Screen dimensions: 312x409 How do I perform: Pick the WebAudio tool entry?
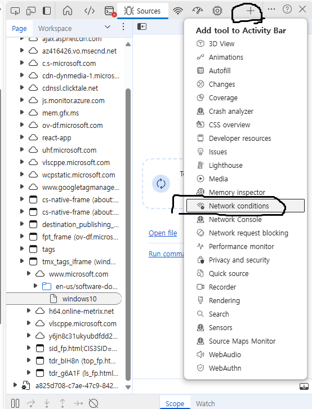pyautogui.click(x=246, y=355)
